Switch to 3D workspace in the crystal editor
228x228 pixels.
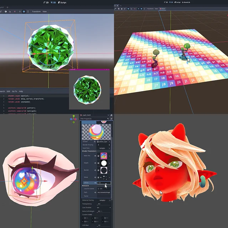pyautogui.click(x=53, y=2)
